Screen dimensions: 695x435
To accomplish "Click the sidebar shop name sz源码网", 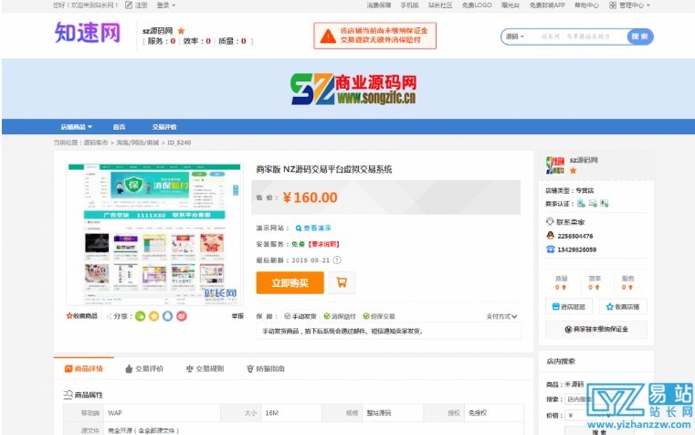I will pyautogui.click(x=584, y=160).
